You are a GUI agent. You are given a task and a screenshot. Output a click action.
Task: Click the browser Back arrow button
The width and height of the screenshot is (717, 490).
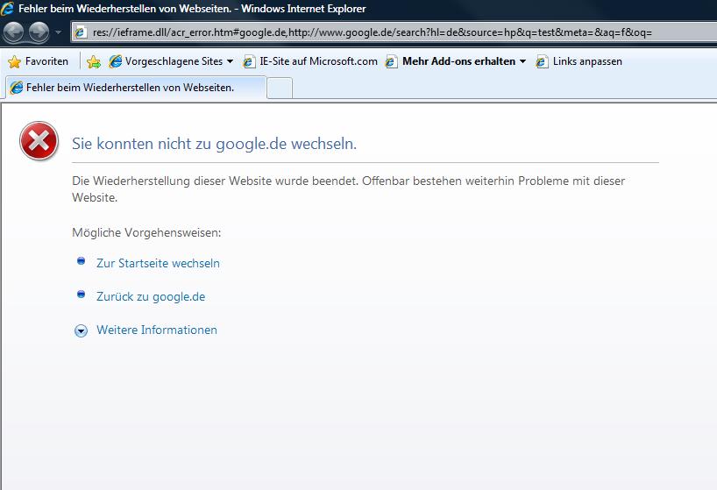pos(13,32)
